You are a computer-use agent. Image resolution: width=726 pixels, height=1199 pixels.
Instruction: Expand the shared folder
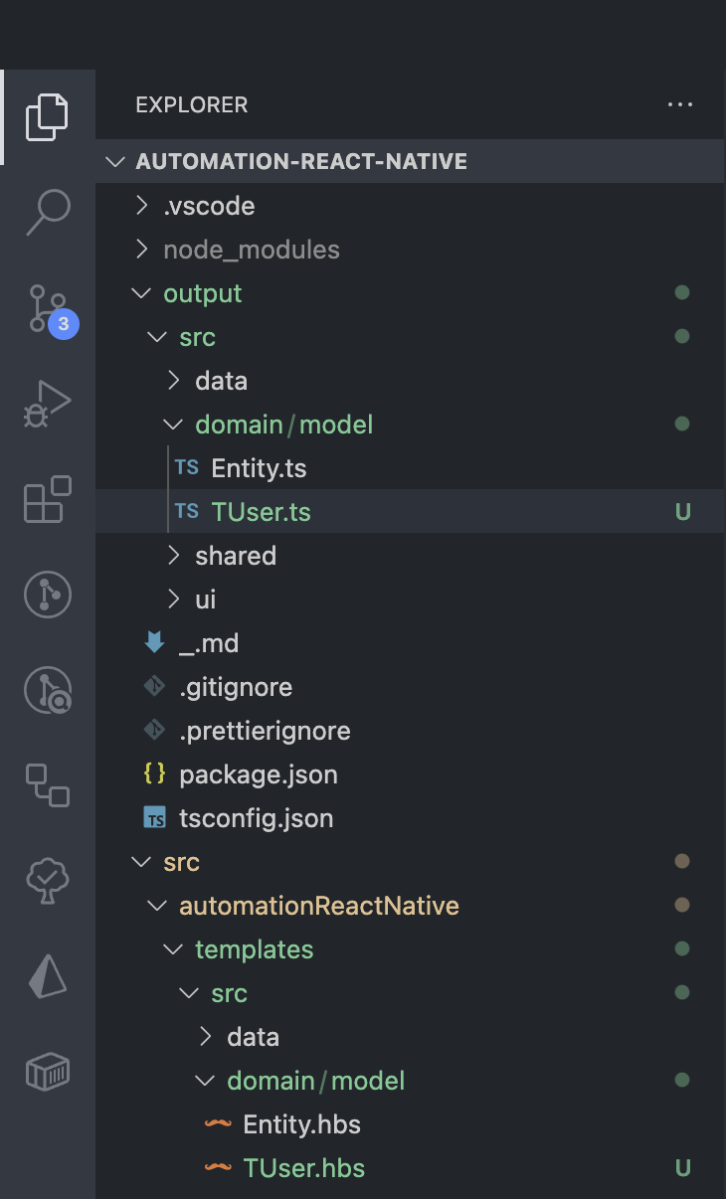235,556
